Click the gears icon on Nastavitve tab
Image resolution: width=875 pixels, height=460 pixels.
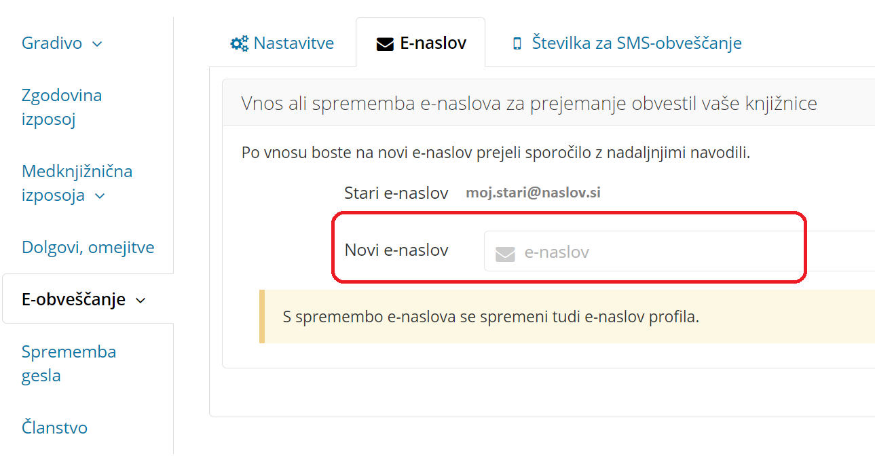240,44
